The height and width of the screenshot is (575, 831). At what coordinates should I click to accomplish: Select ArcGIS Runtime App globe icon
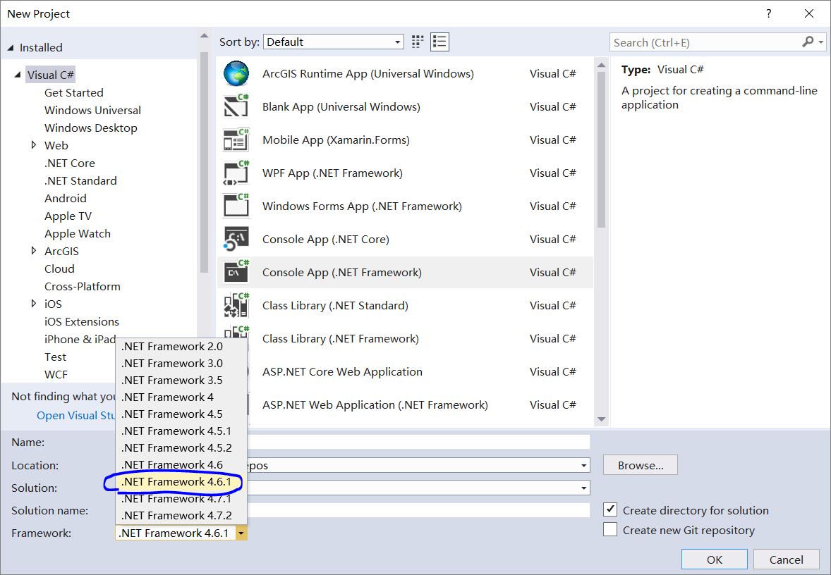click(x=236, y=73)
